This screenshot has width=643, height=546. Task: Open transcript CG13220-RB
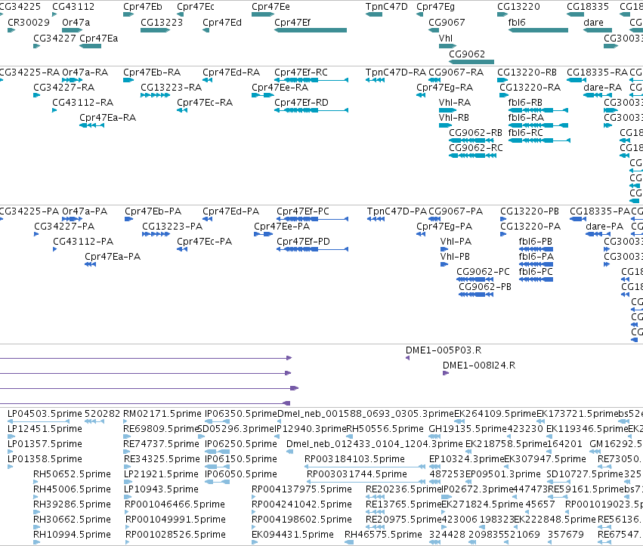click(x=527, y=72)
